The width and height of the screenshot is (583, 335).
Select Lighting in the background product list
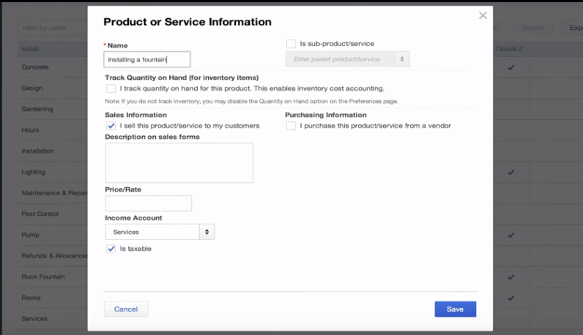click(x=33, y=172)
